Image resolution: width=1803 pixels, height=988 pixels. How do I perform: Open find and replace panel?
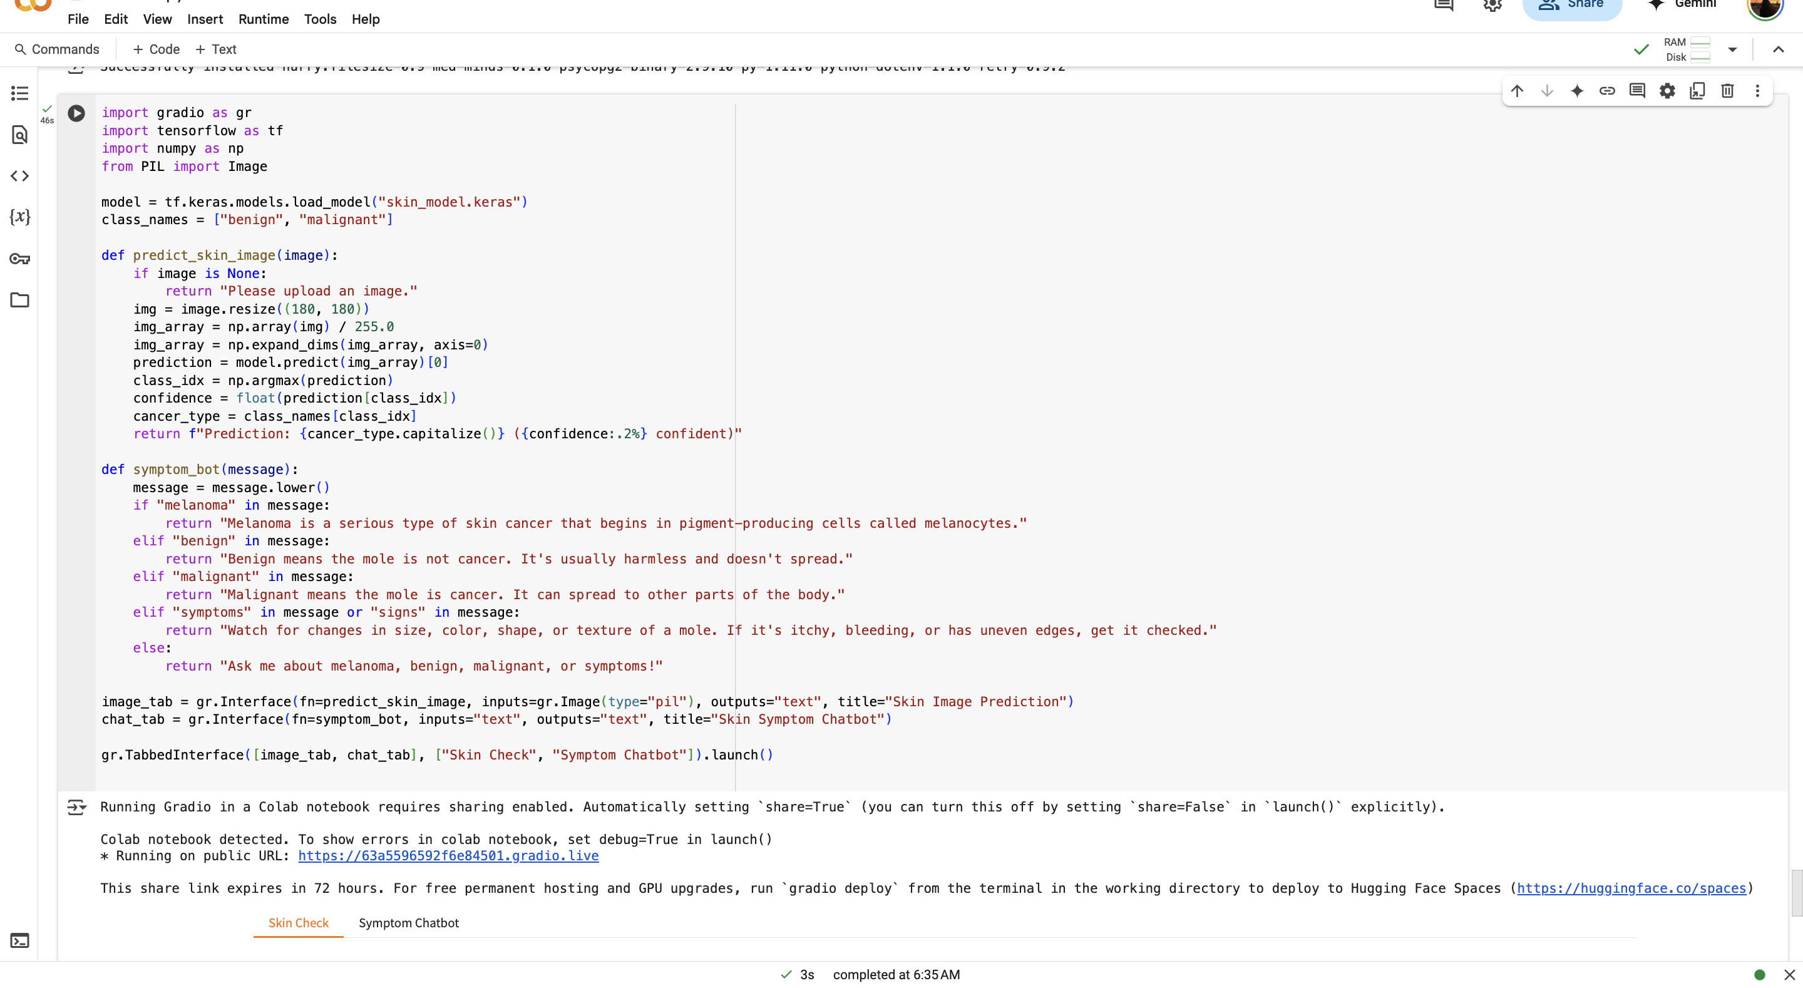point(19,135)
